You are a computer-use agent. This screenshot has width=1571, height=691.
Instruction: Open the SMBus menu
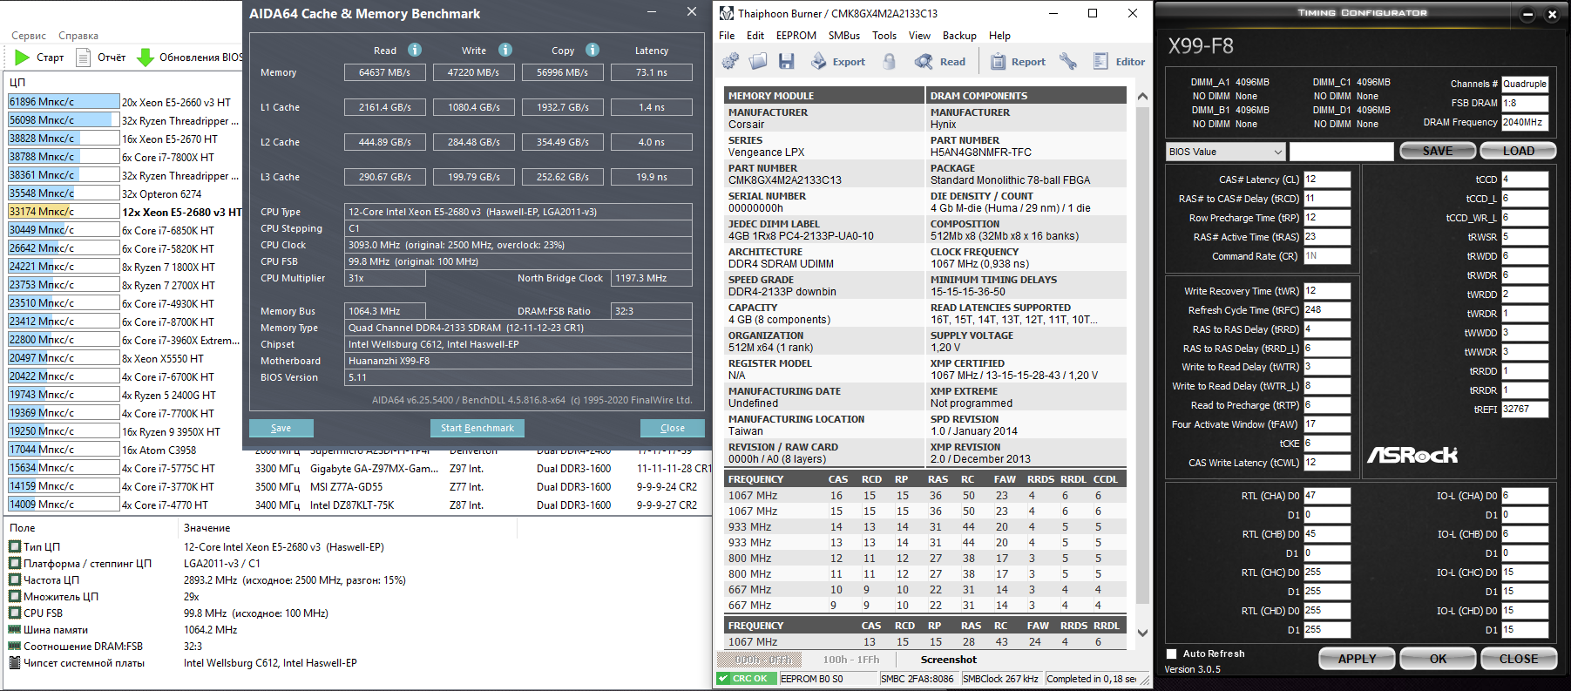pyautogui.click(x=844, y=36)
